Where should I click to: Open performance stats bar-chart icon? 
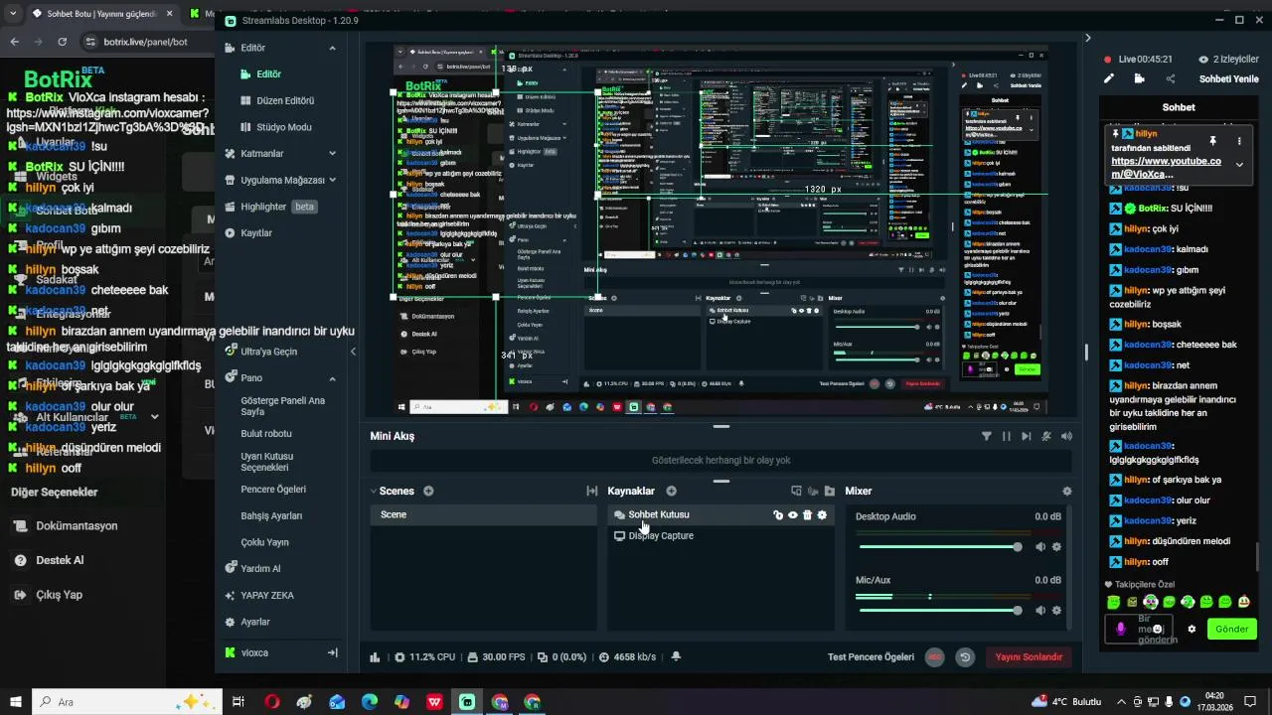pyautogui.click(x=375, y=657)
